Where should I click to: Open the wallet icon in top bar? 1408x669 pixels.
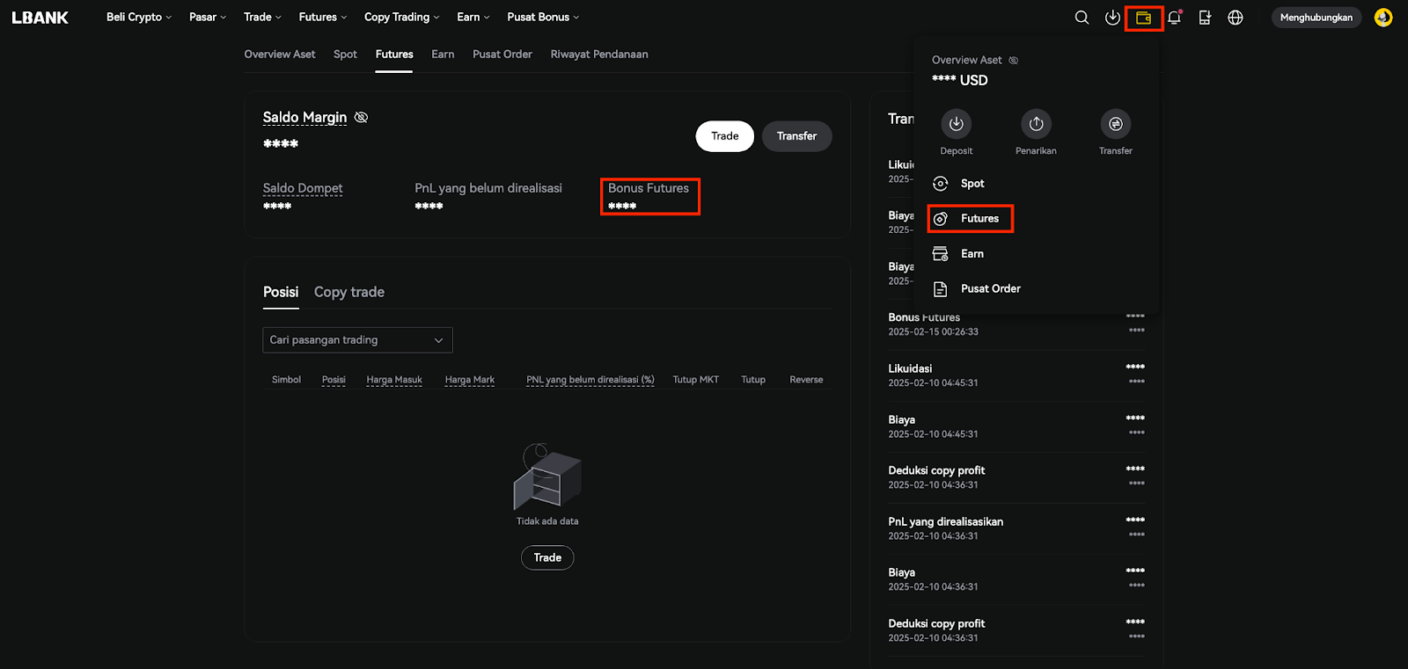(1143, 18)
